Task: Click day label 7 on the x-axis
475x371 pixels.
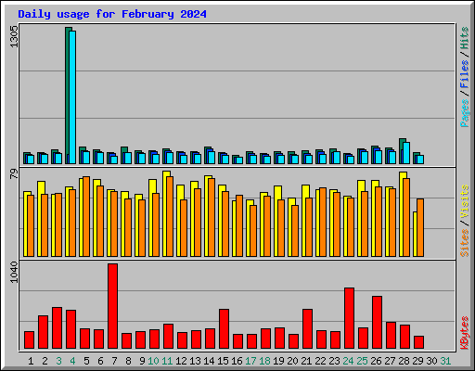Action: [x=114, y=361]
